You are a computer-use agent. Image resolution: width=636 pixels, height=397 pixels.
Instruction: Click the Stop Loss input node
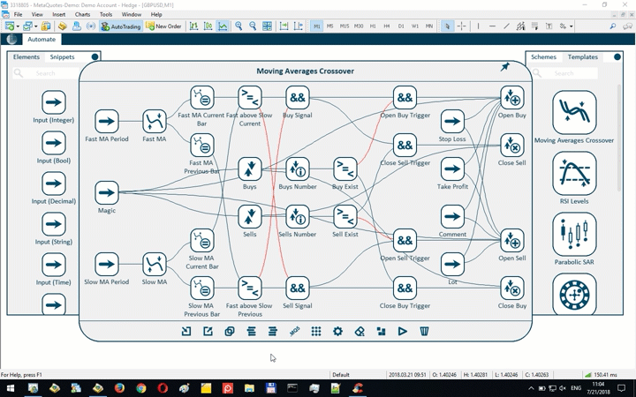click(452, 121)
